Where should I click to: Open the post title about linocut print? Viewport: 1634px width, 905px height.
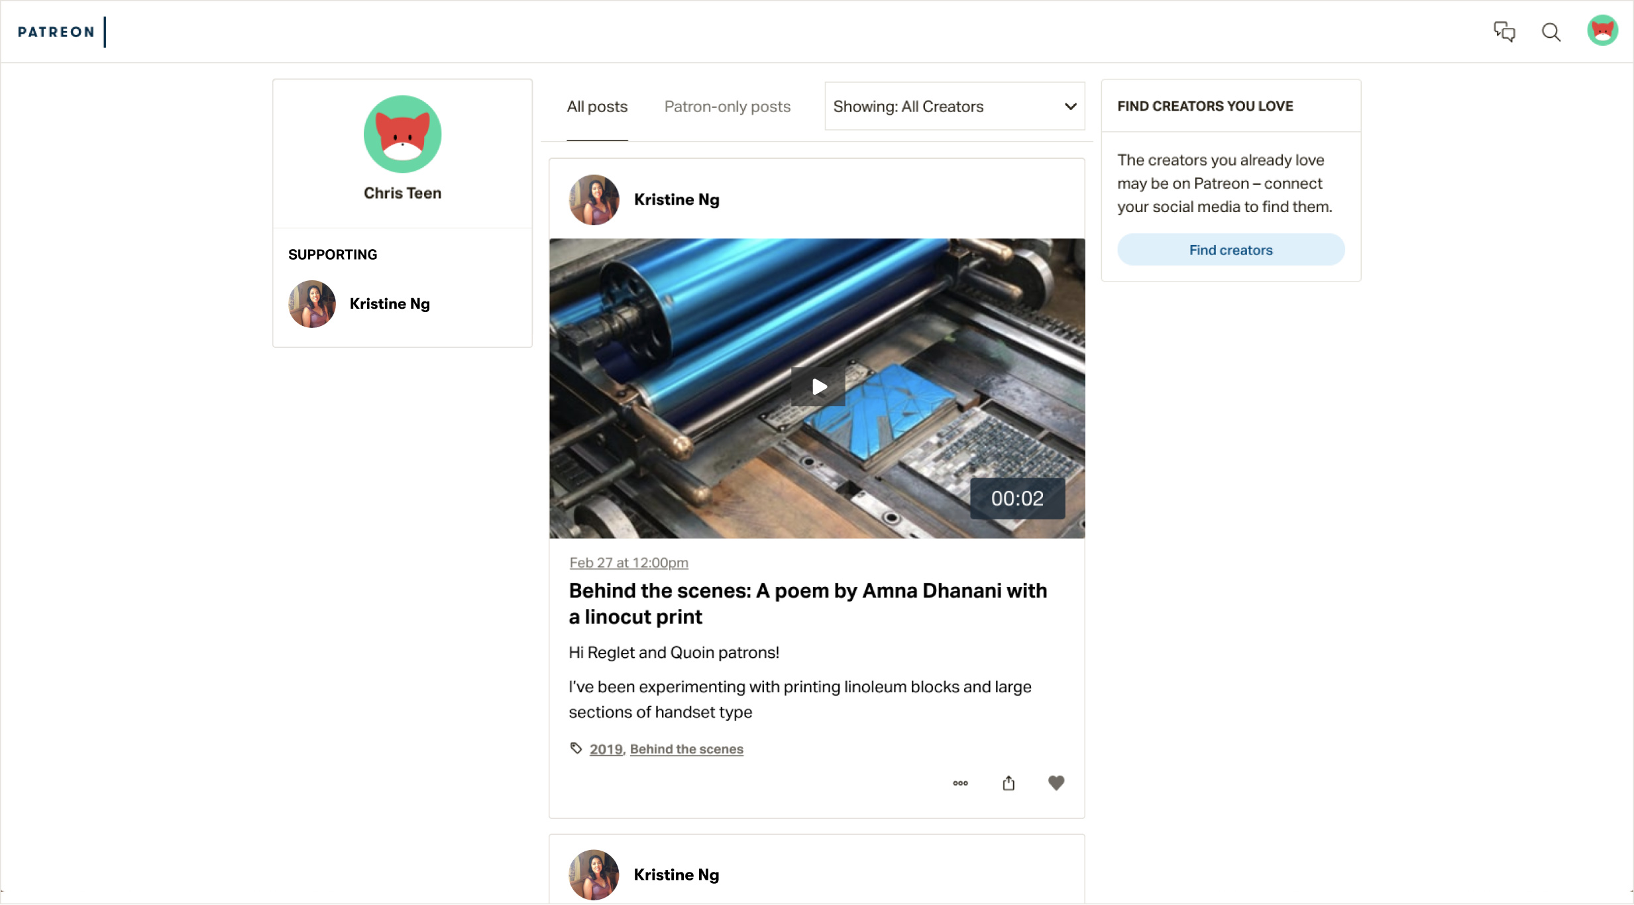(x=807, y=603)
